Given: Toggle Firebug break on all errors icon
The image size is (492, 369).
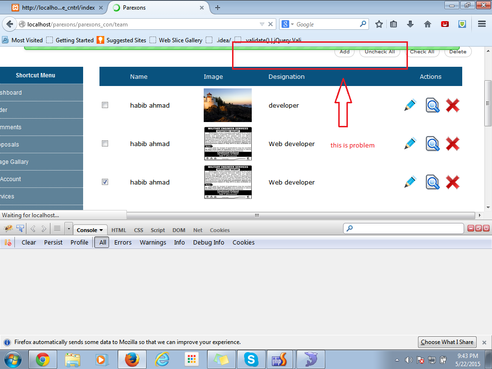Looking at the screenshot, I should (x=8, y=242).
